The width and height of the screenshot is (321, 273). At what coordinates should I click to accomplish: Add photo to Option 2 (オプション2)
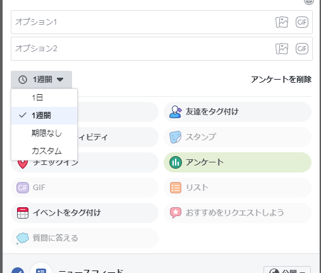[x=282, y=49]
